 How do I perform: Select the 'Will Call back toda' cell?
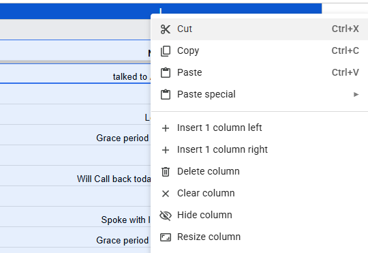click(x=75, y=176)
